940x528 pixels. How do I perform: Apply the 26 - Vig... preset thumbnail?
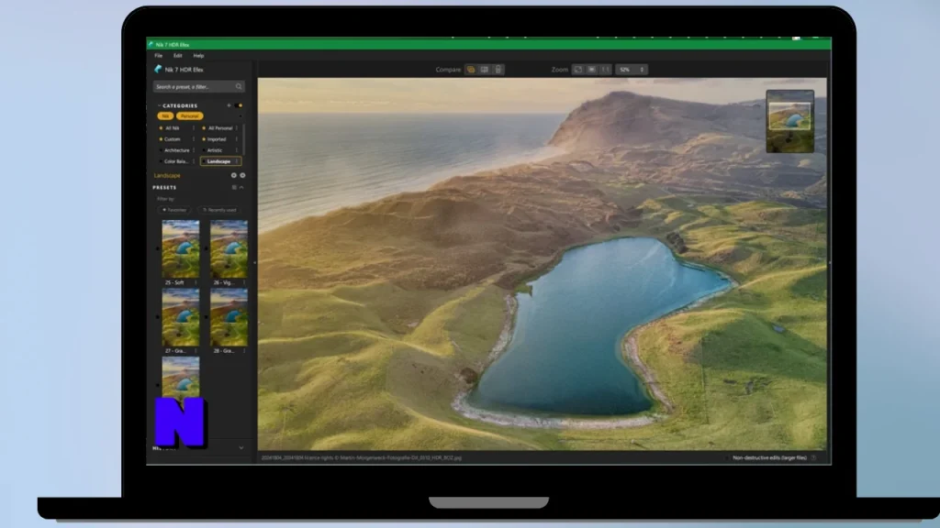[x=229, y=249]
